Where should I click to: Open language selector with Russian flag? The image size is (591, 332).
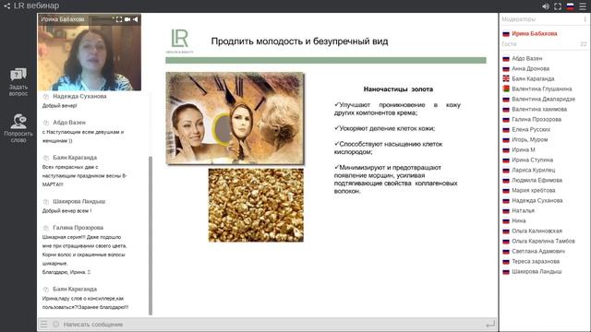click(x=571, y=6)
